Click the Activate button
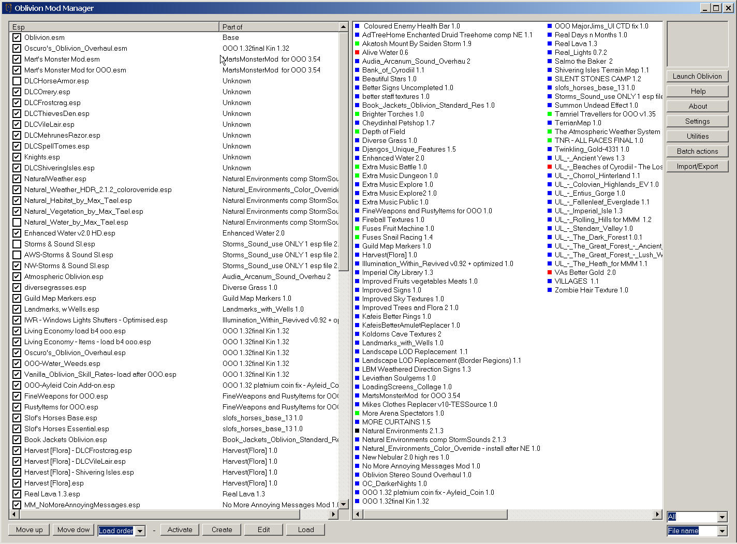Screen dimensions: 737x544 point(180,530)
